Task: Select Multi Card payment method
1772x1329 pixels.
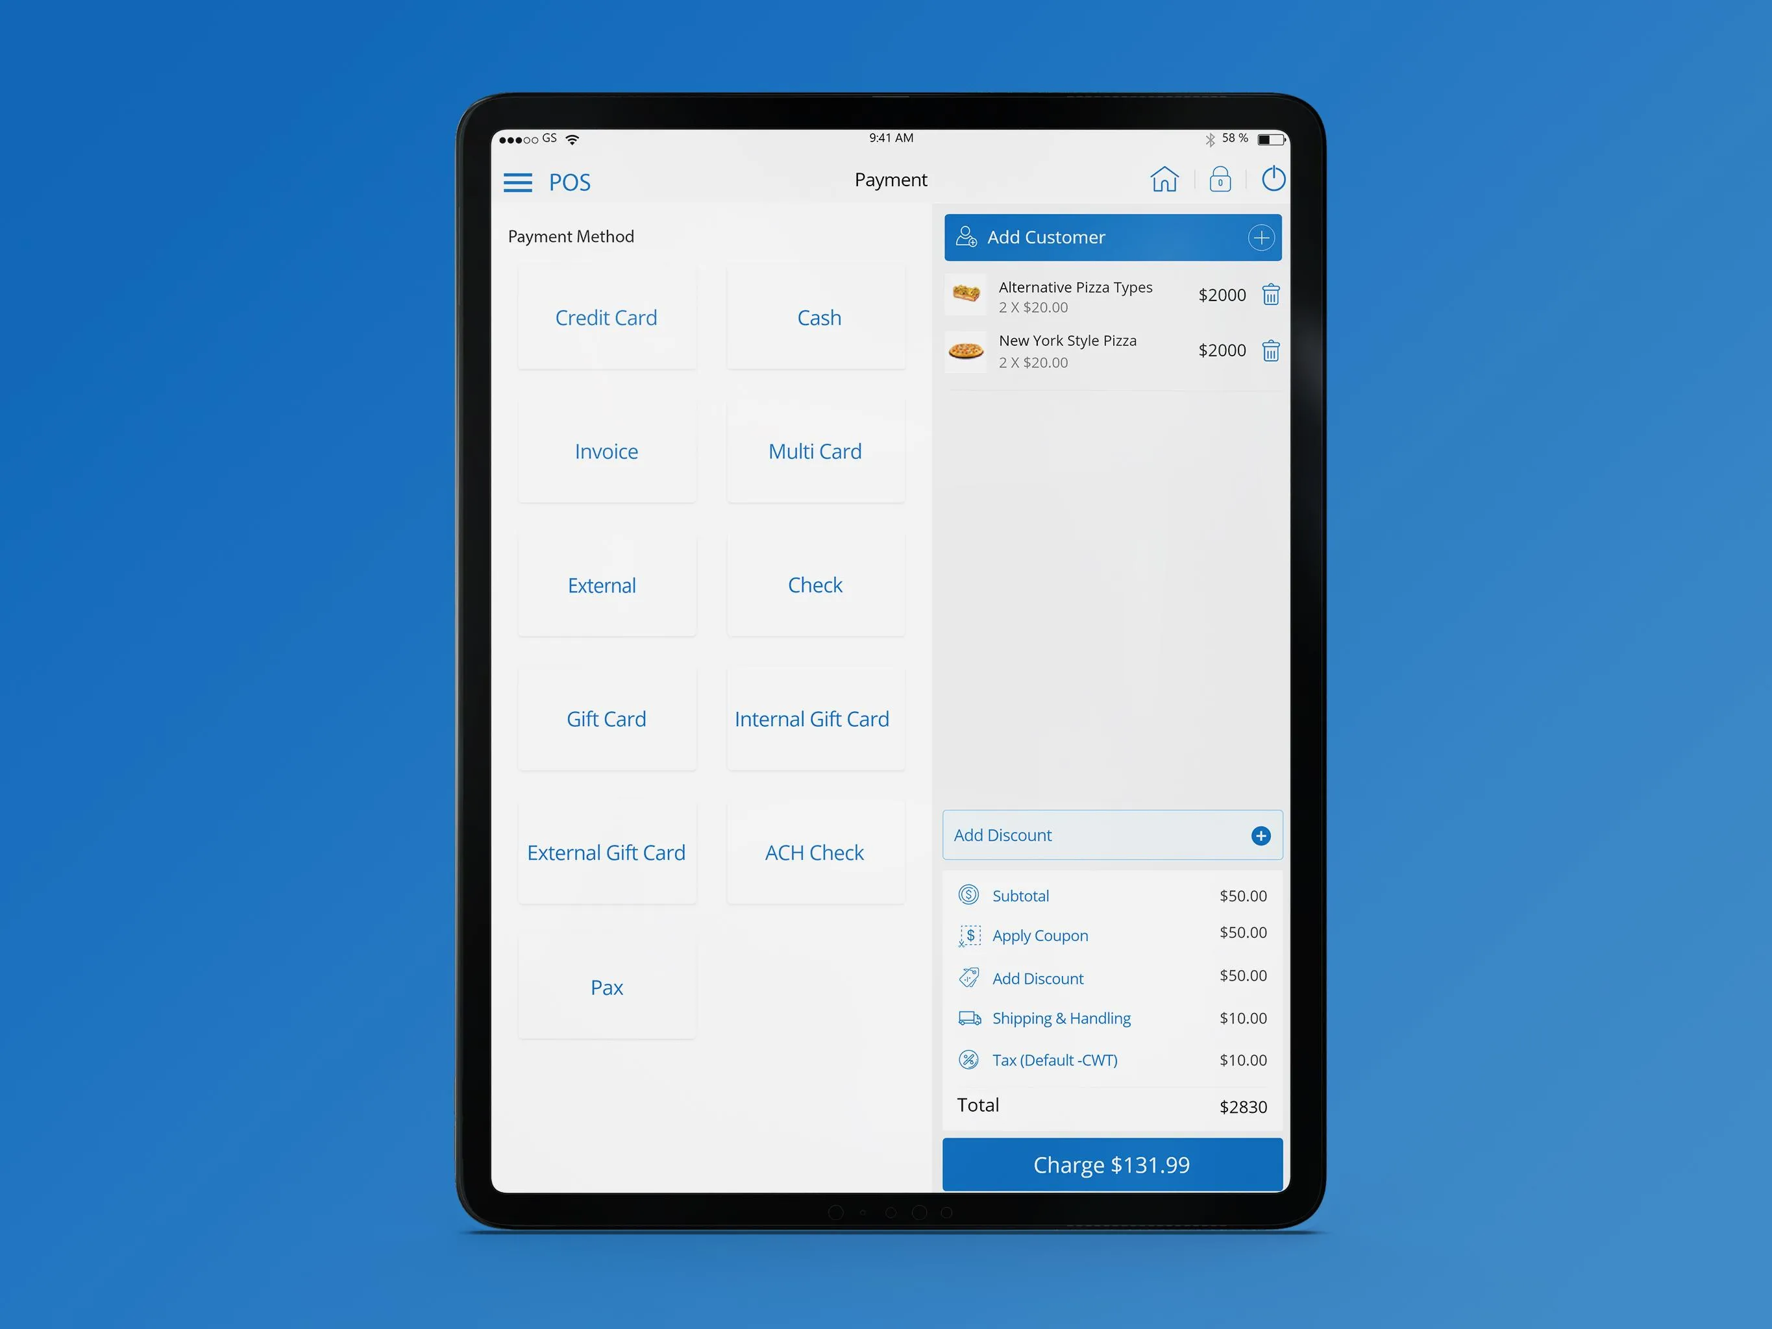Action: pyautogui.click(x=814, y=451)
